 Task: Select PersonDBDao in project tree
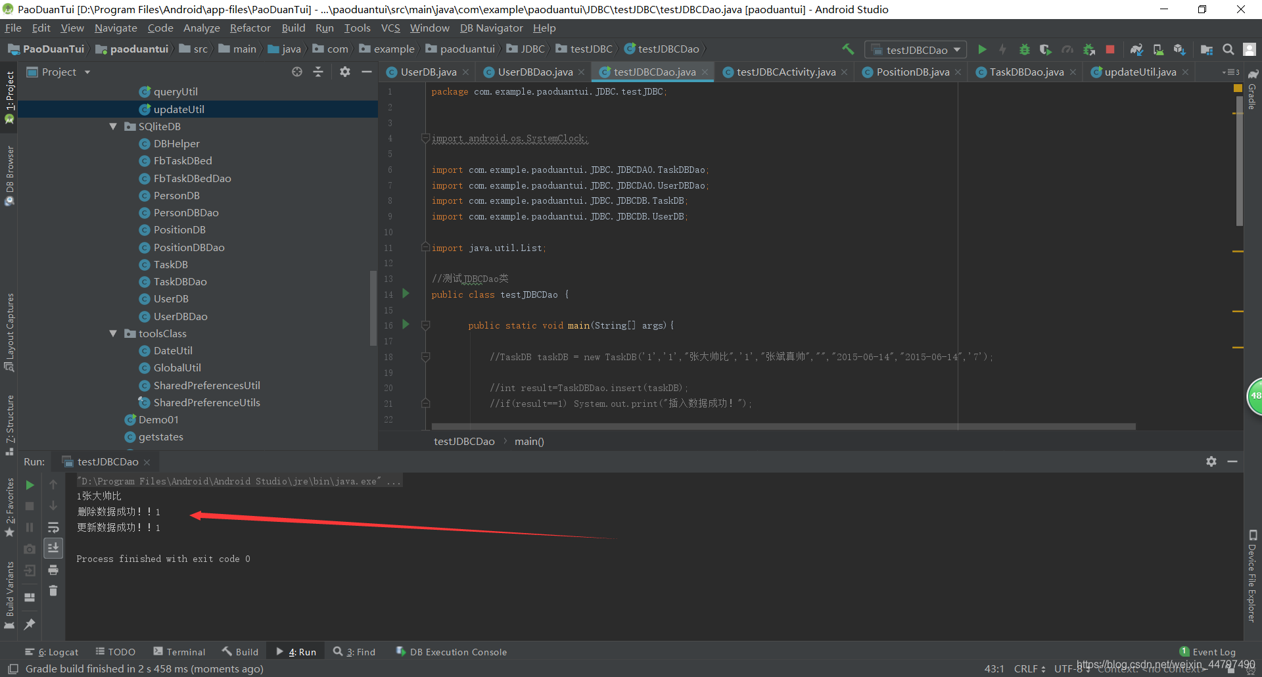186,212
